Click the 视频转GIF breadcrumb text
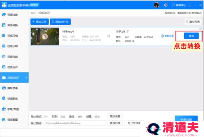Screen dimensions: 204x137 click(44, 13)
